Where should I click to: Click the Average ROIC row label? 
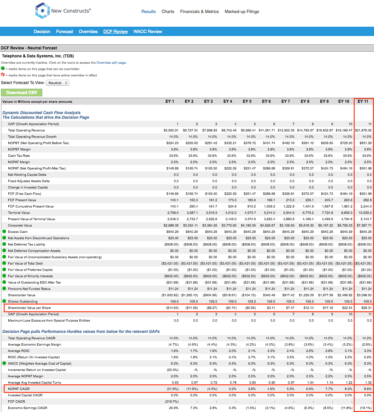click(19, 351)
